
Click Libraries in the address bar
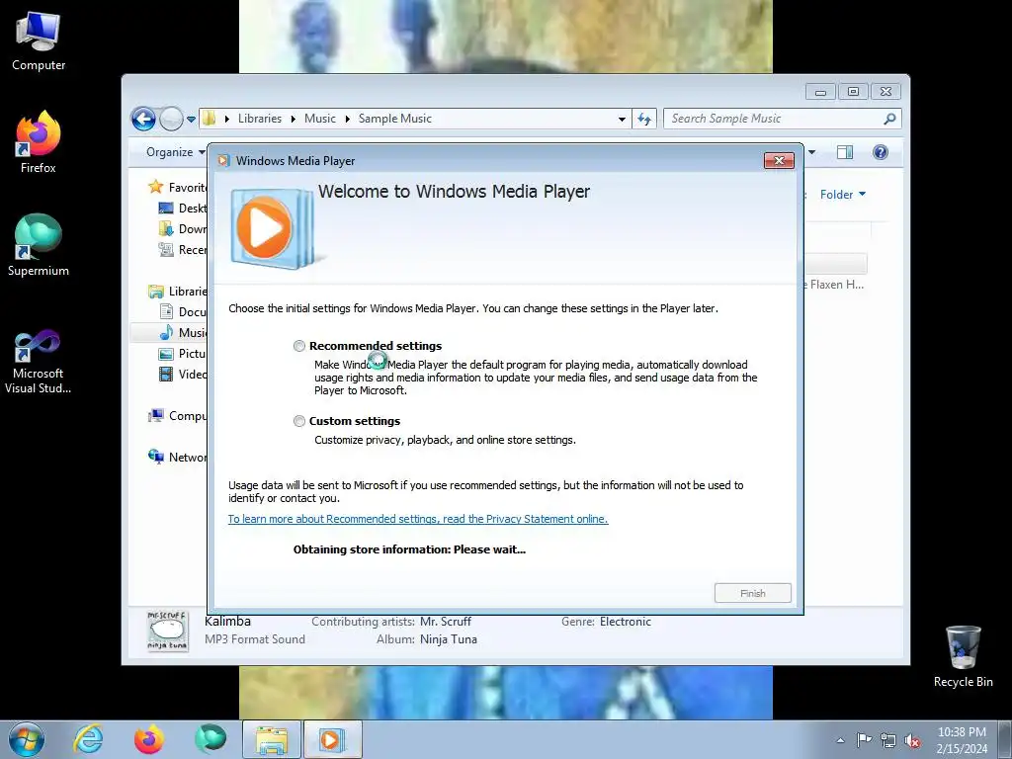coord(260,119)
